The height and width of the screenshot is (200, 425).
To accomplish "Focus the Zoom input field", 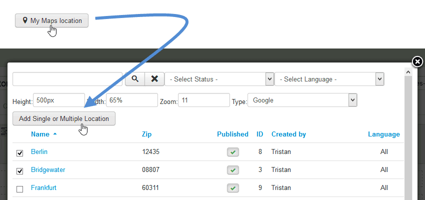I will pyautogui.click(x=204, y=100).
